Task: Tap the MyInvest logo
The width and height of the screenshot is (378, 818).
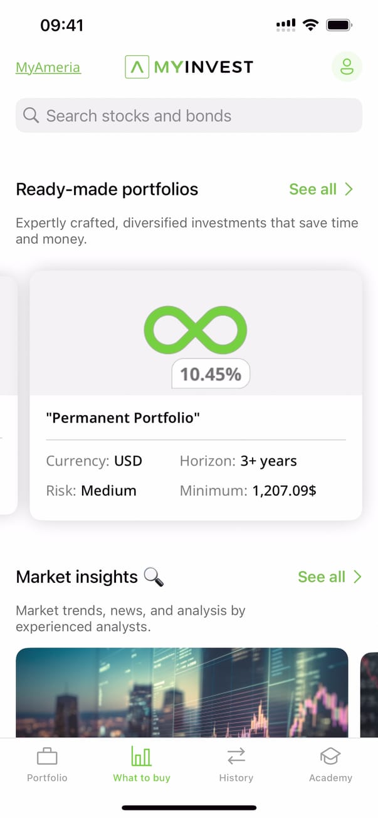Action: point(189,66)
